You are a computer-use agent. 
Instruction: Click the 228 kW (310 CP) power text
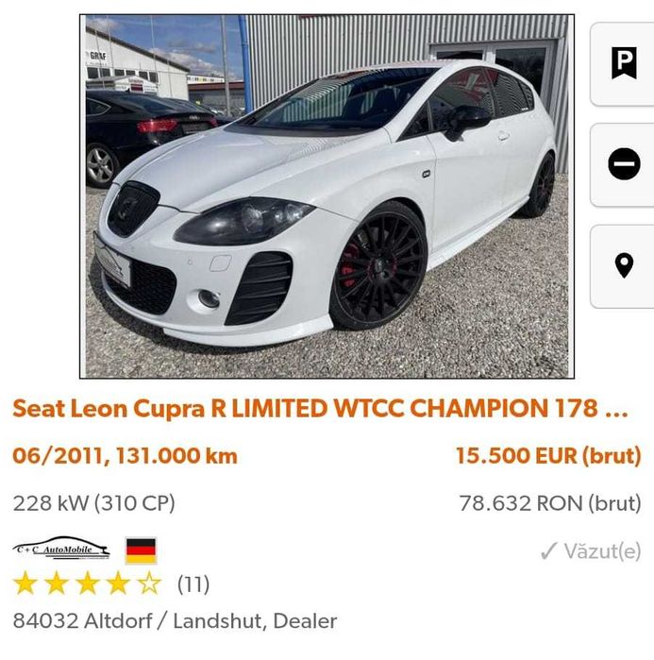(93, 503)
